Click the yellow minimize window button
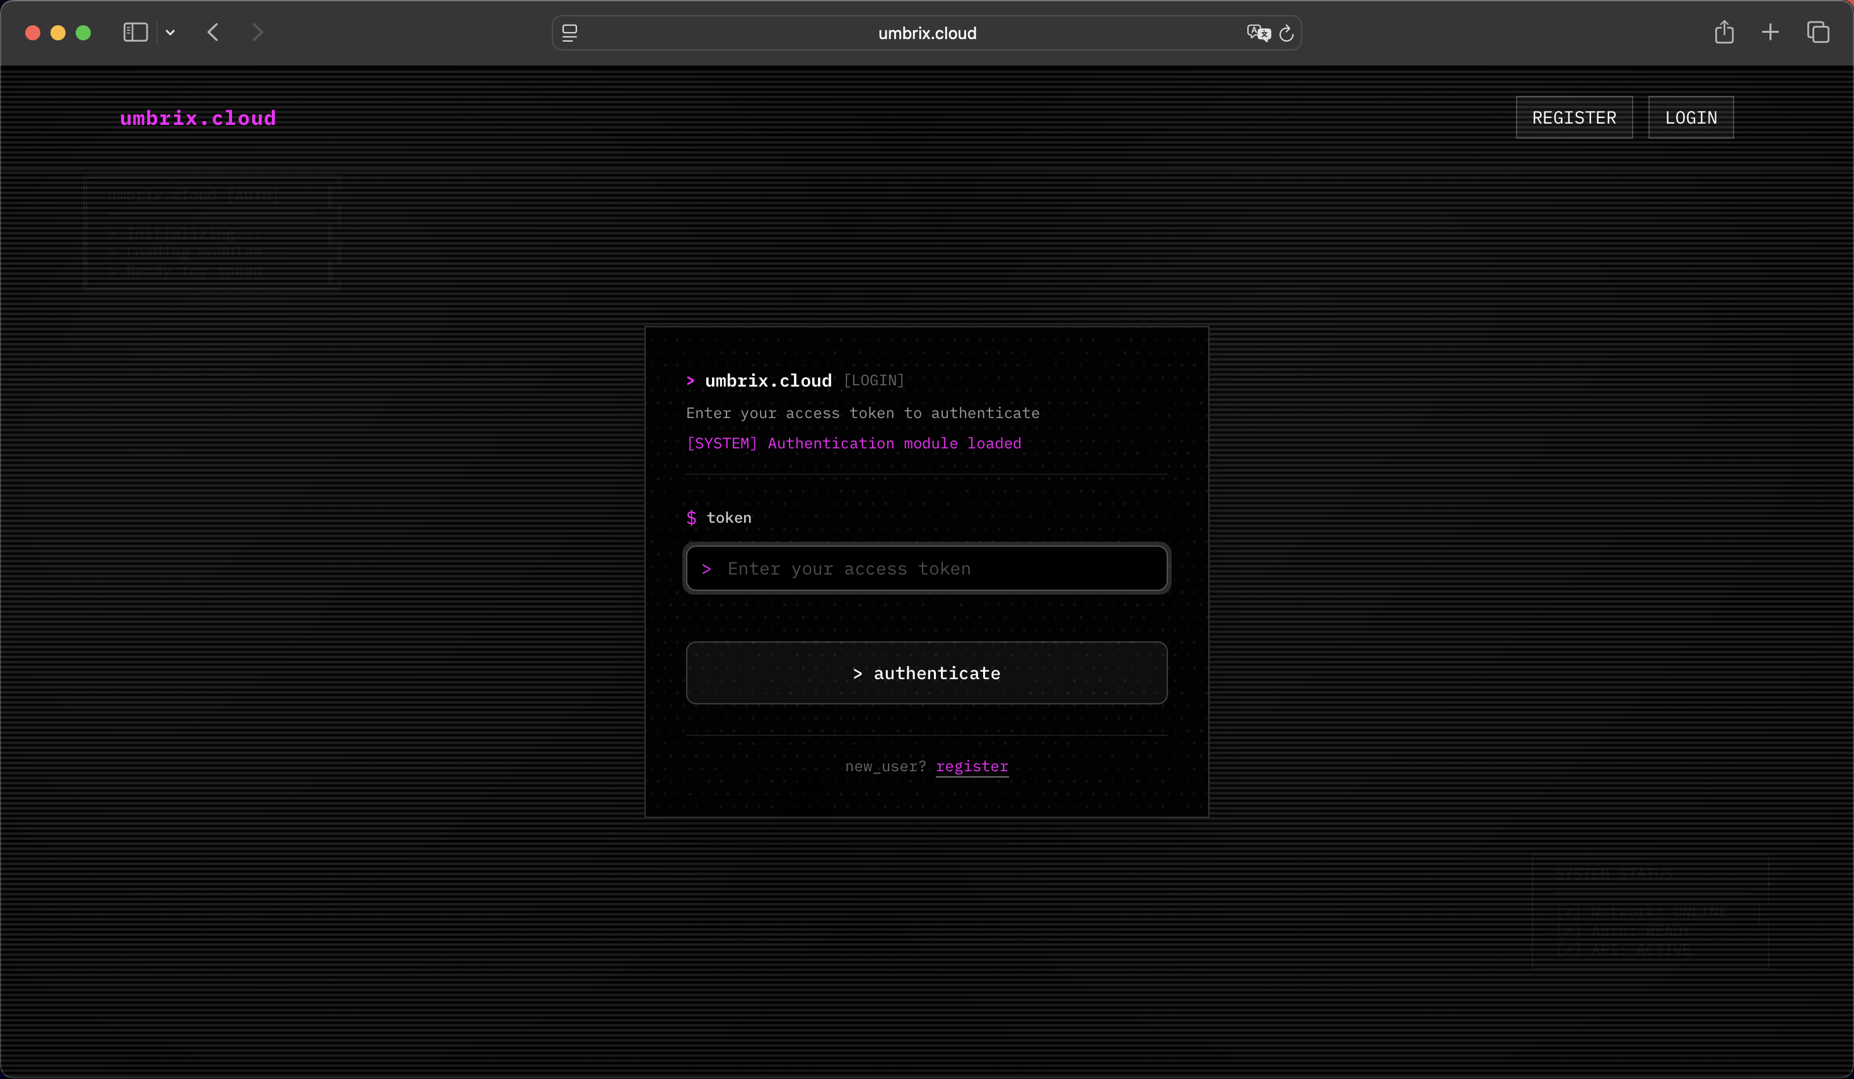This screenshot has height=1079, width=1854. [58, 32]
